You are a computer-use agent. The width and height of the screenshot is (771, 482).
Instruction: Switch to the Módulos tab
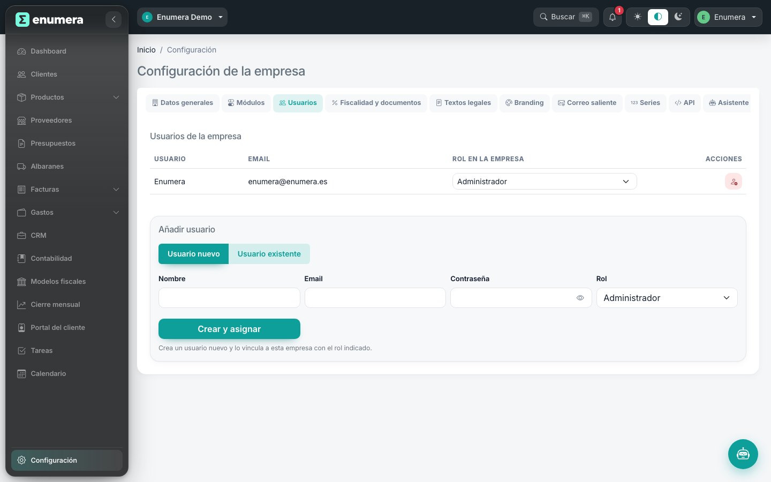pyautogui.click(x=246, y=103)
